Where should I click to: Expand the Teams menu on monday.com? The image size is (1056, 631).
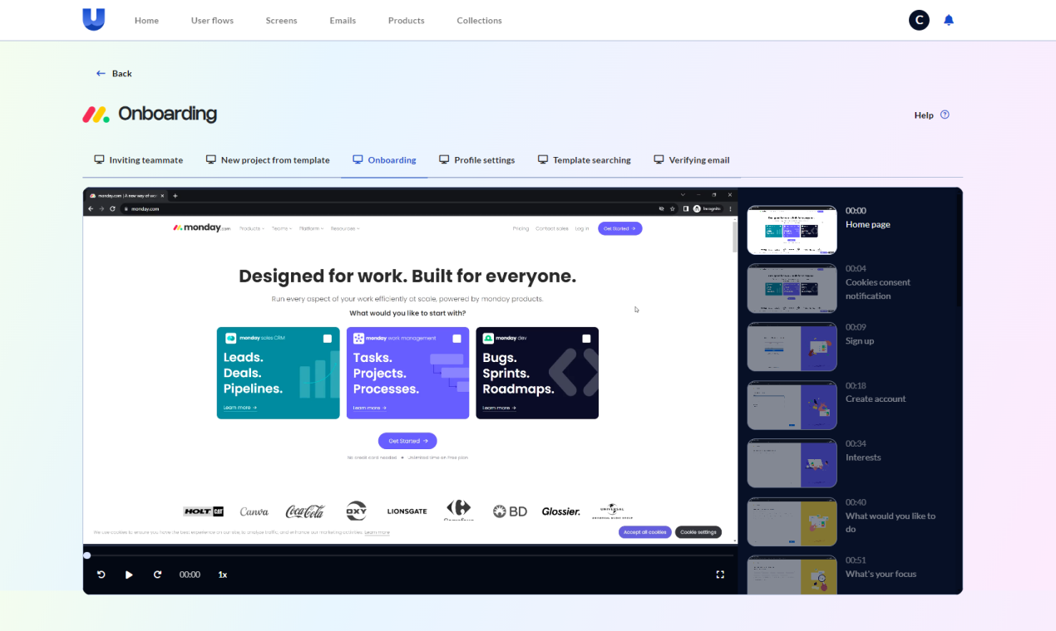tap(282, 228)
